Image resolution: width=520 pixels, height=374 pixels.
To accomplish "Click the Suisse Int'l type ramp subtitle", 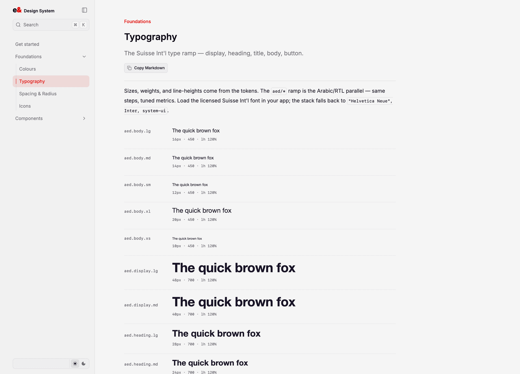I will pyautogui.click(x=214, y=53).
